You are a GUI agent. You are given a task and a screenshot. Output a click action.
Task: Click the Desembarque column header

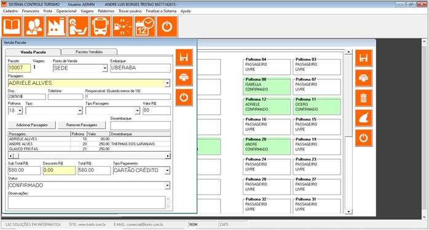click(x=140, y=134)
